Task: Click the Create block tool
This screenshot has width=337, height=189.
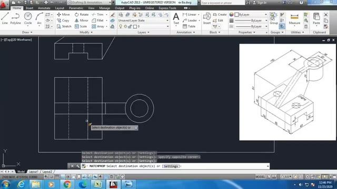Action: (x=220, y=14)
